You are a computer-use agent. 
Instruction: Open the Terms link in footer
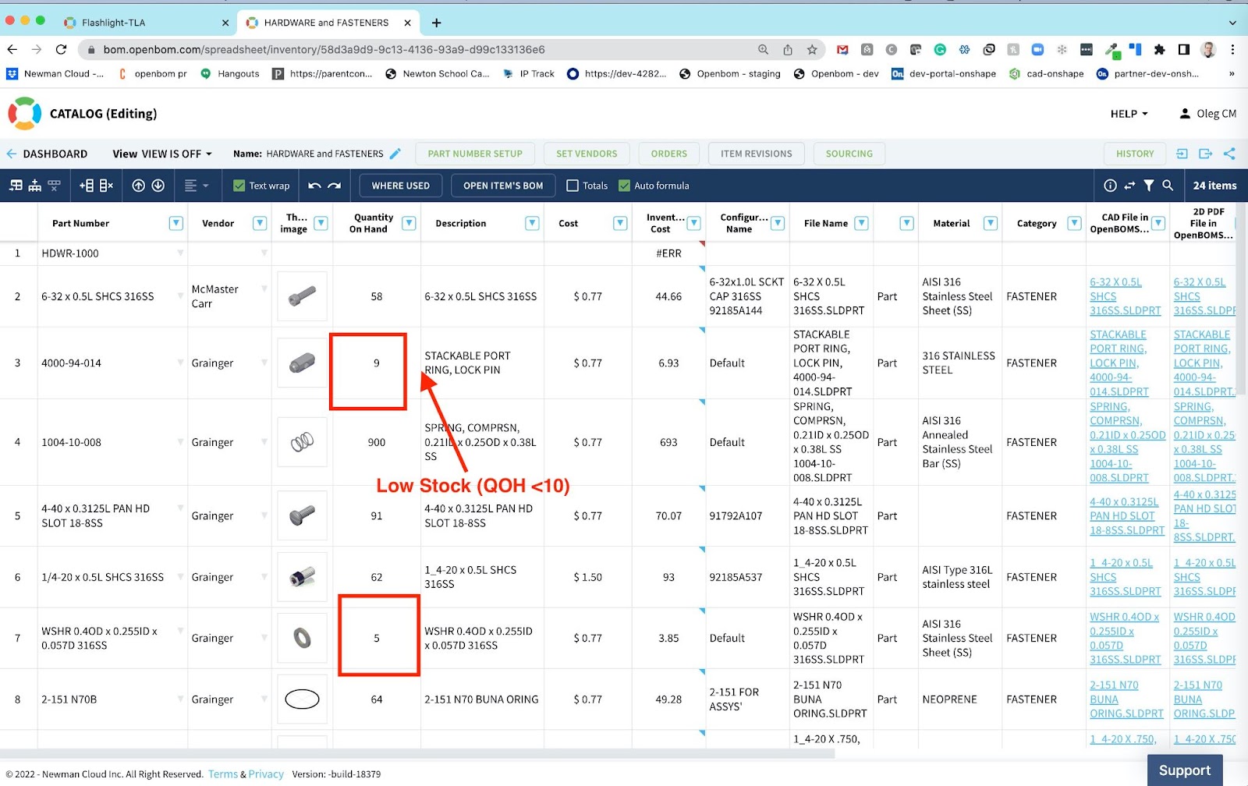(223, 774)
